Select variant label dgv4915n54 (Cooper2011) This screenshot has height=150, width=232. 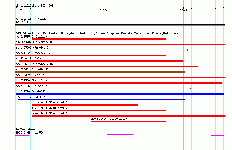(109, 119)
